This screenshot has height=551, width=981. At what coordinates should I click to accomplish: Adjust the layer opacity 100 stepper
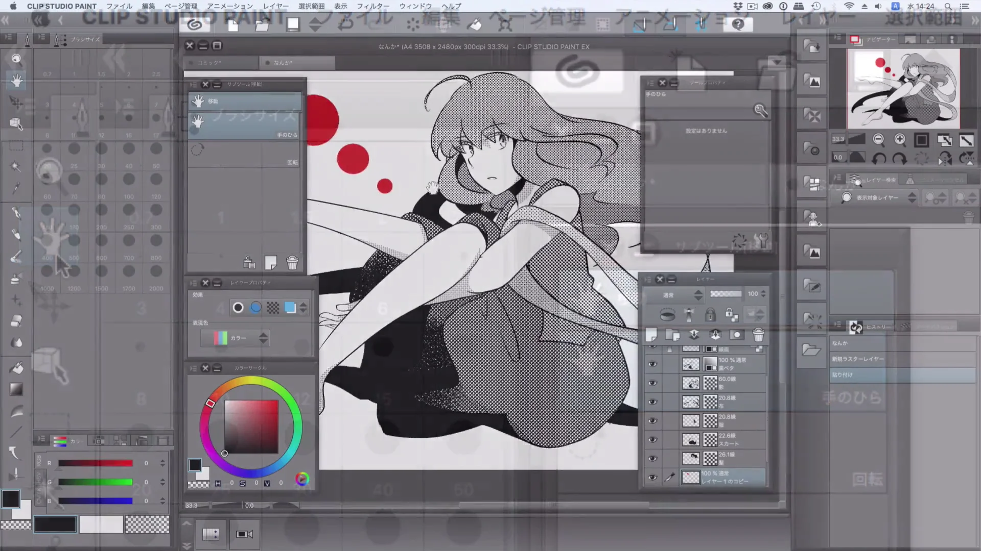[x=763, y=294]
